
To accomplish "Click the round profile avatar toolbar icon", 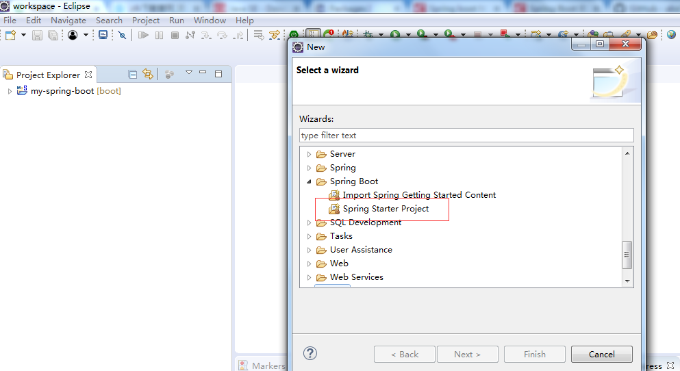I will tap(73, 35).
